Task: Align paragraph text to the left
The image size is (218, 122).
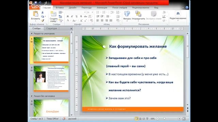Action: (98, 20)
